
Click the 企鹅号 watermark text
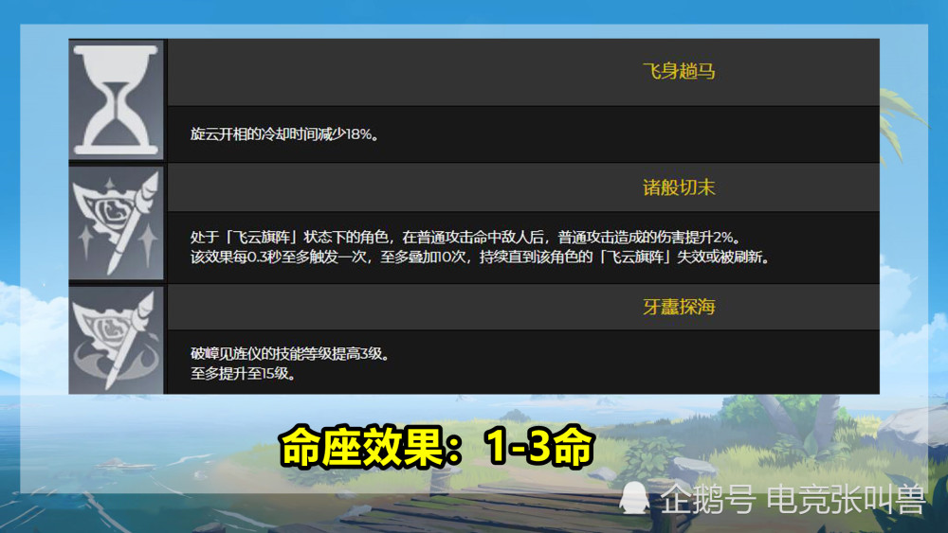point(707,500)
